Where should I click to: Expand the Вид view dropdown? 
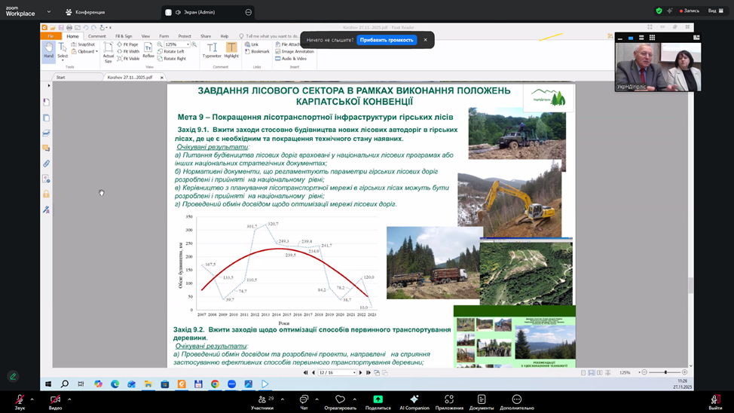point(714,11)
